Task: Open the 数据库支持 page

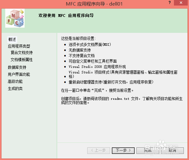Action: coord(17,67)
